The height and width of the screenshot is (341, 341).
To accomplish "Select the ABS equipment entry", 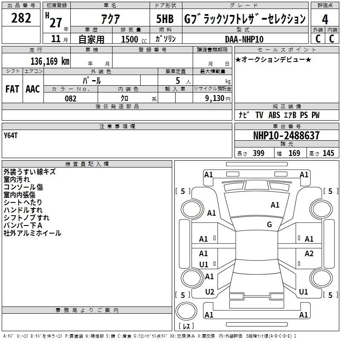I will [x=274, y=115].
